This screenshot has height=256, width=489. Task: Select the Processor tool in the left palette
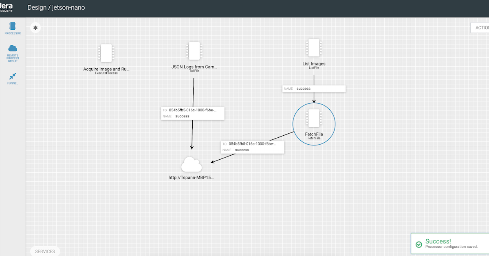(x=12, y=28)
